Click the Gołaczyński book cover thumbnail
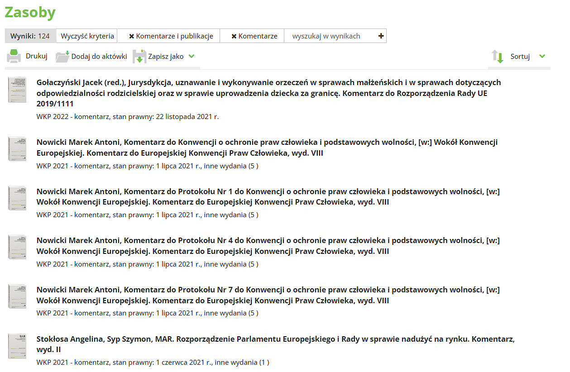This screenshot has height=372, width=570. point(17,90)
